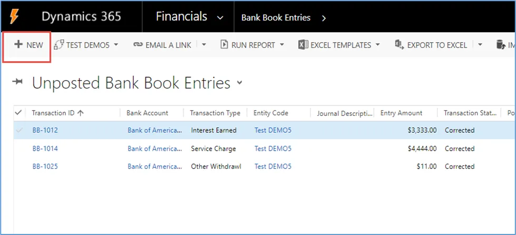Select the $11.00 entry amount
The width and height of the screenshot is (516, 235).
pos(426,167)
